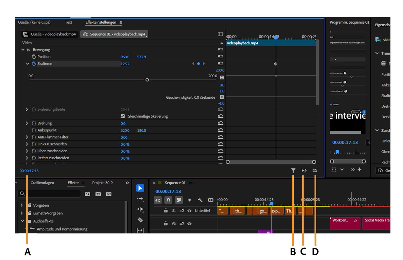
Task: Show or hide the Effekteinstellungen timeline view
Action: [x=220, y=34]
